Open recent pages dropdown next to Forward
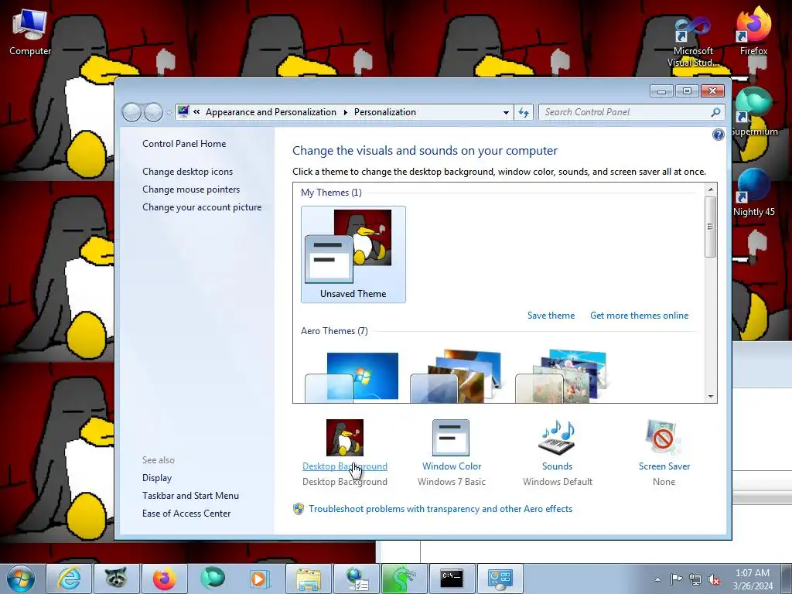This screenshot has height=594, width=792. click(168, 113)
